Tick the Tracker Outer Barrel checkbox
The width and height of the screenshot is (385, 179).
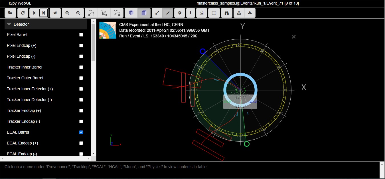point(81,78)
